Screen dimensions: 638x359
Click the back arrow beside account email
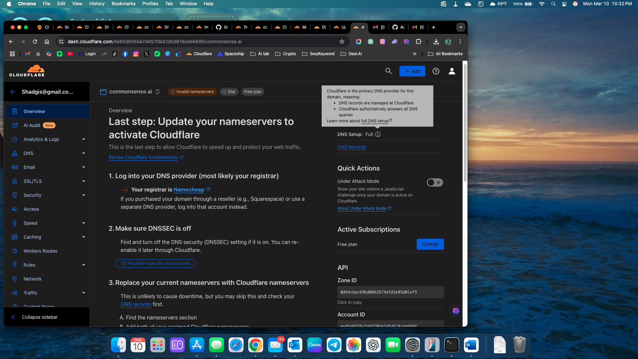coord(13,92)
